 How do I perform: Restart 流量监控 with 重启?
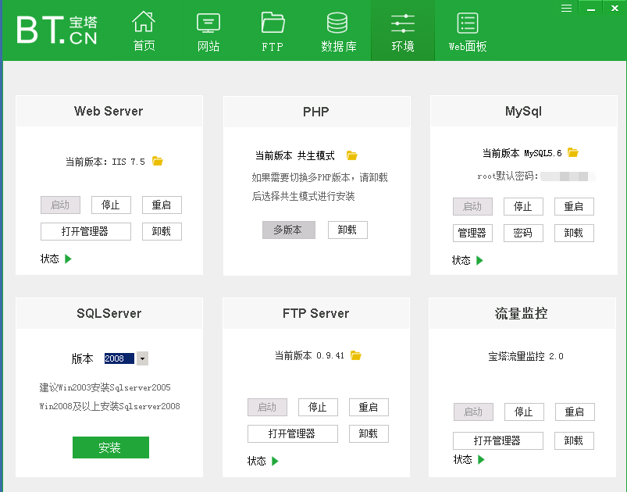pos(575,412)
